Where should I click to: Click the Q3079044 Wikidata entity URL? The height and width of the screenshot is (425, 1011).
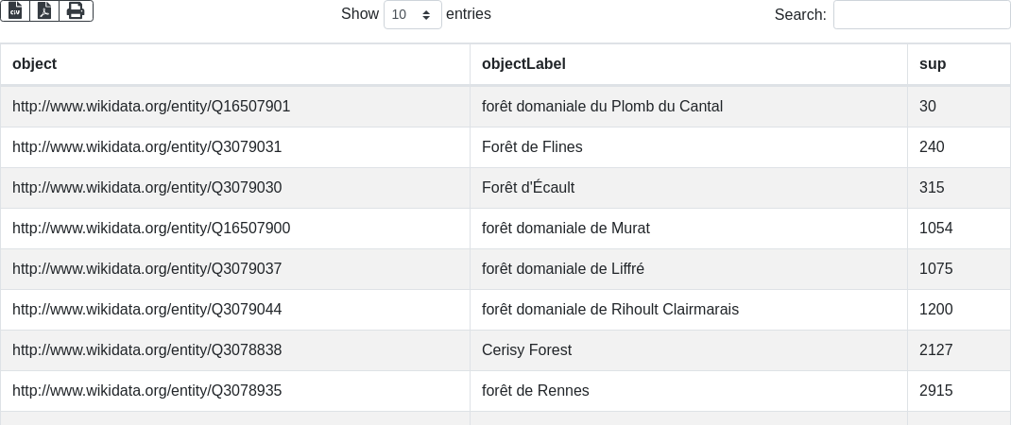(x=146, y=310)
